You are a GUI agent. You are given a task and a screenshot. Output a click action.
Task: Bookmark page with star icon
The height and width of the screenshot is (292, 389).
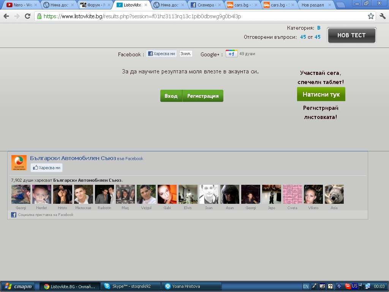[x=371, y=16]
